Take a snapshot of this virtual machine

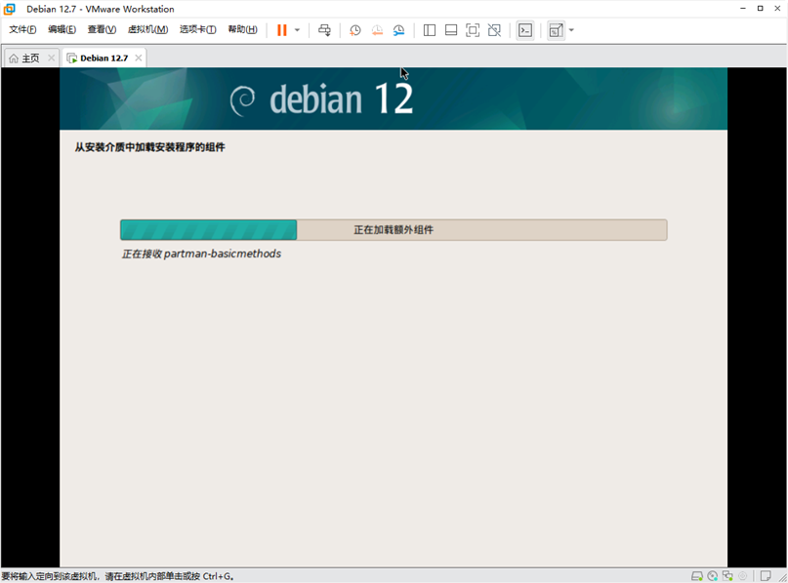355,30
